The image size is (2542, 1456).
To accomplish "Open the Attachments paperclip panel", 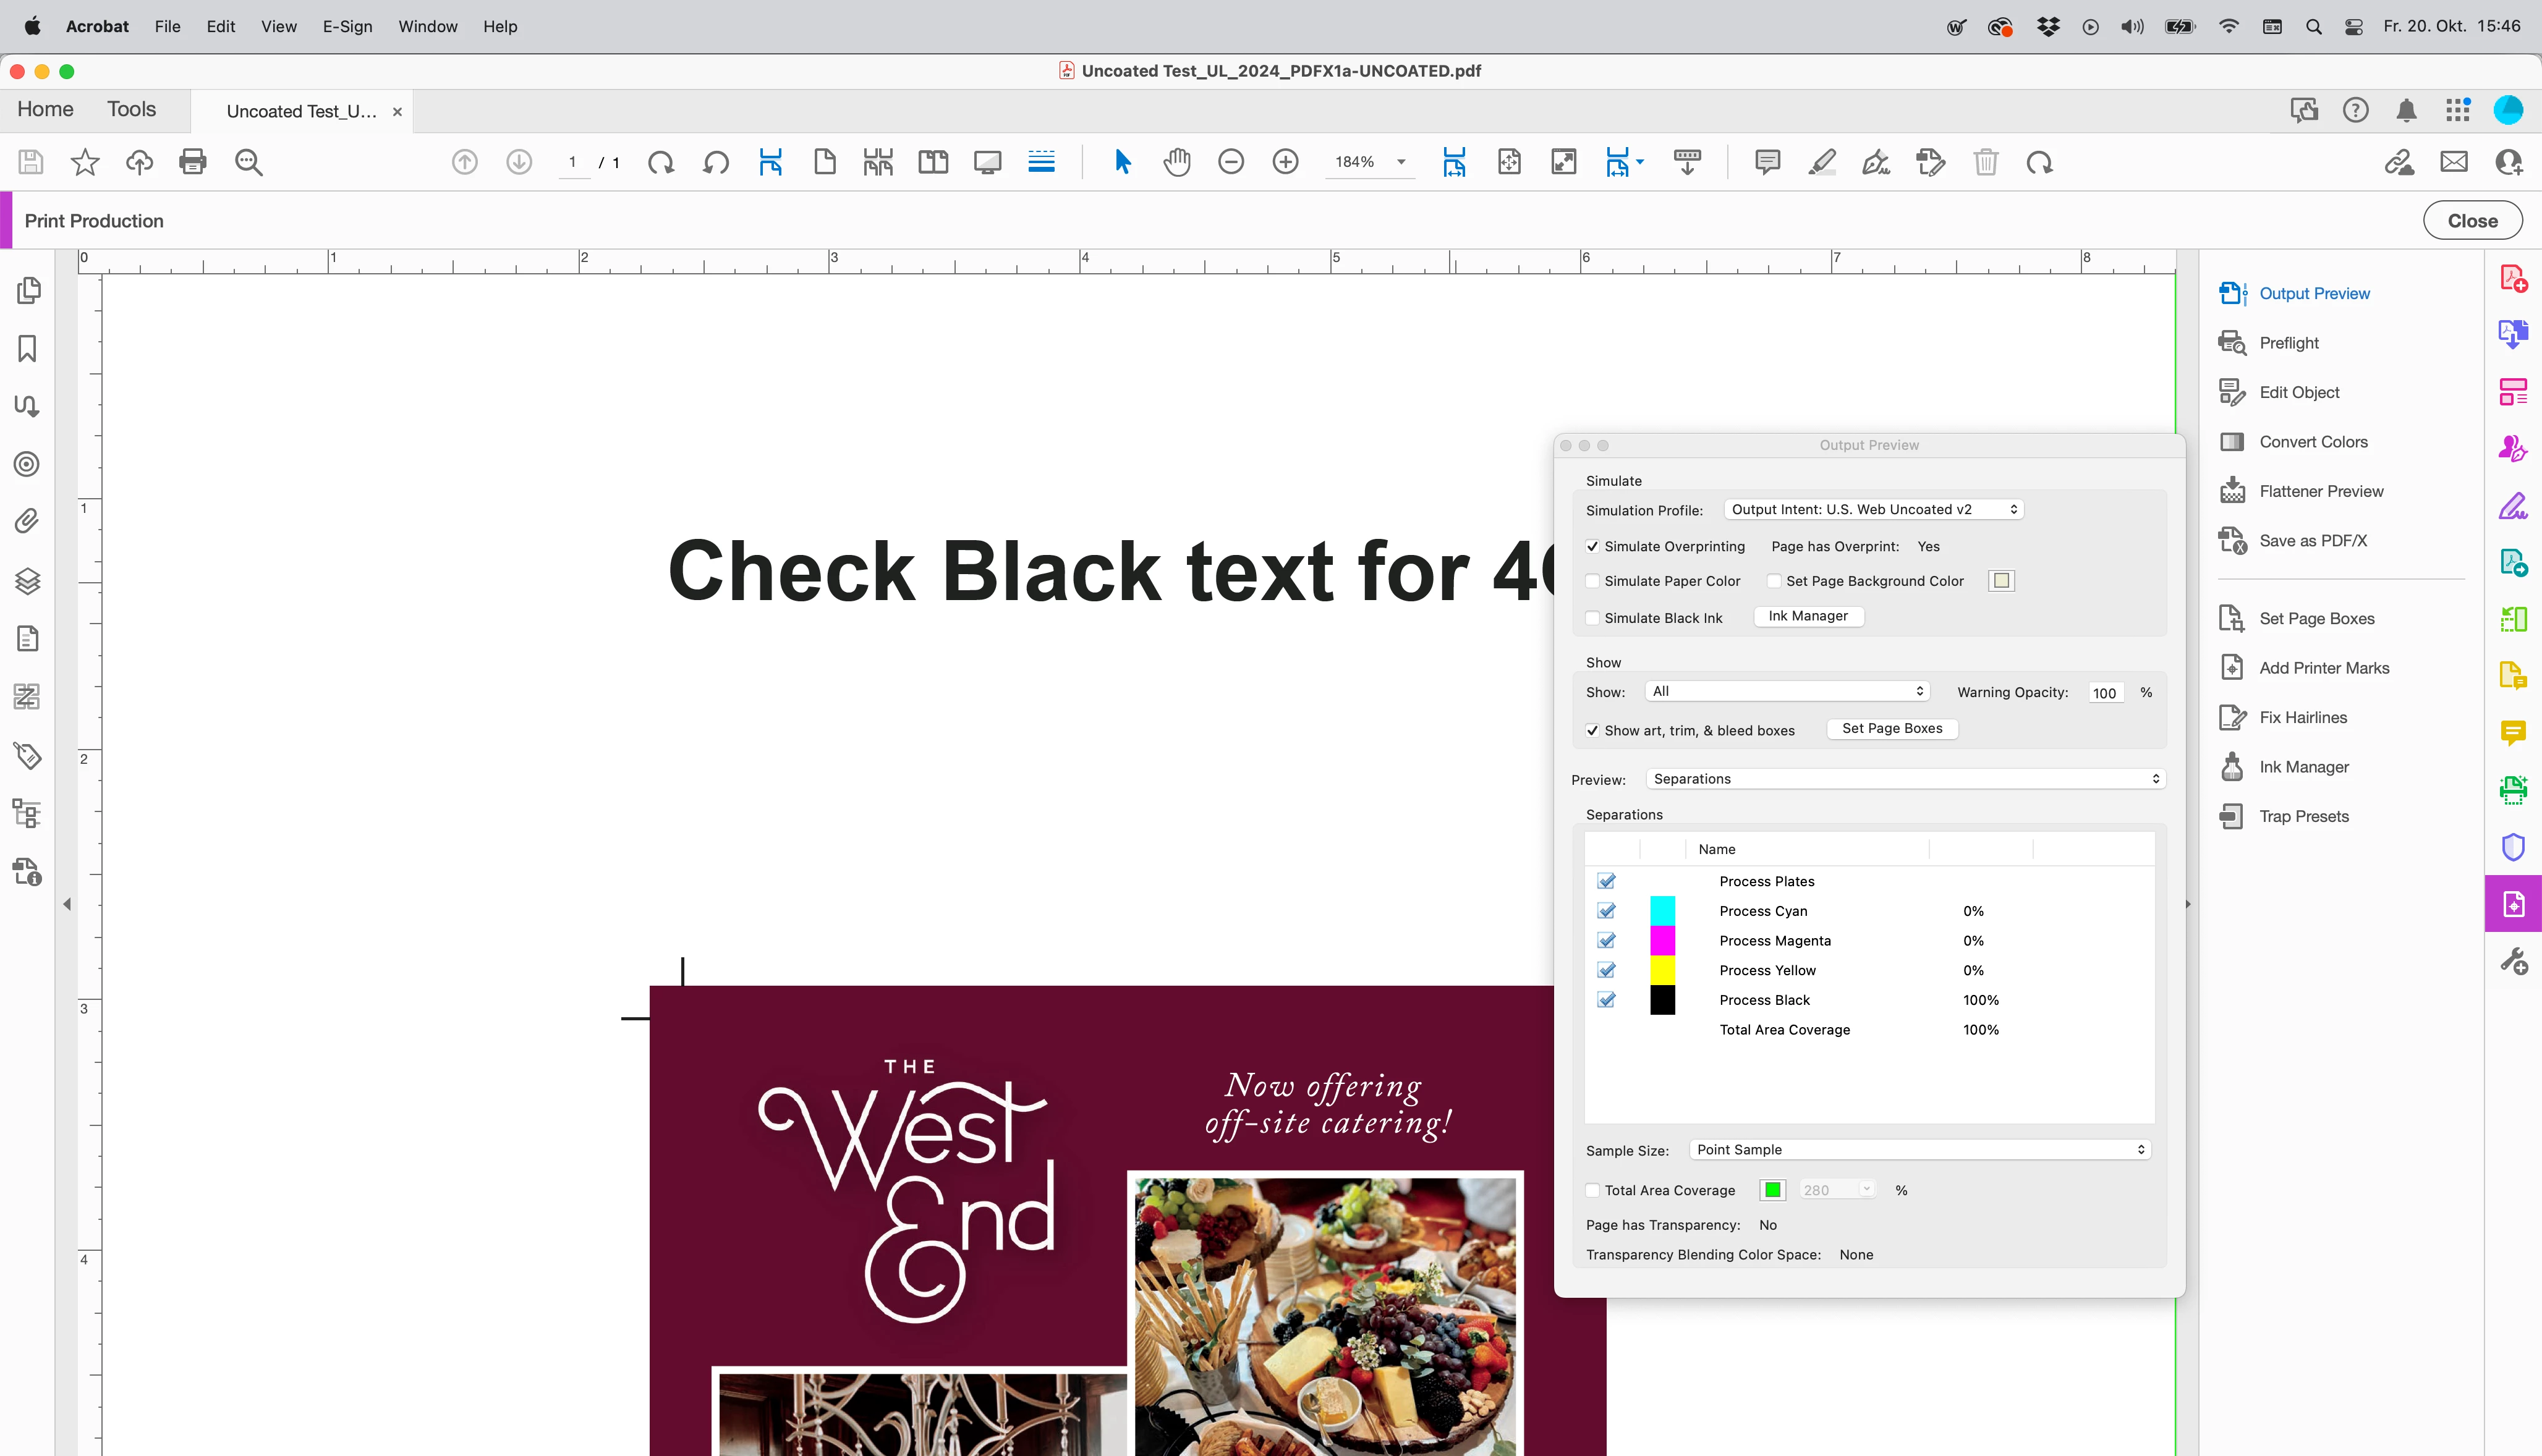I will (27, 521).
